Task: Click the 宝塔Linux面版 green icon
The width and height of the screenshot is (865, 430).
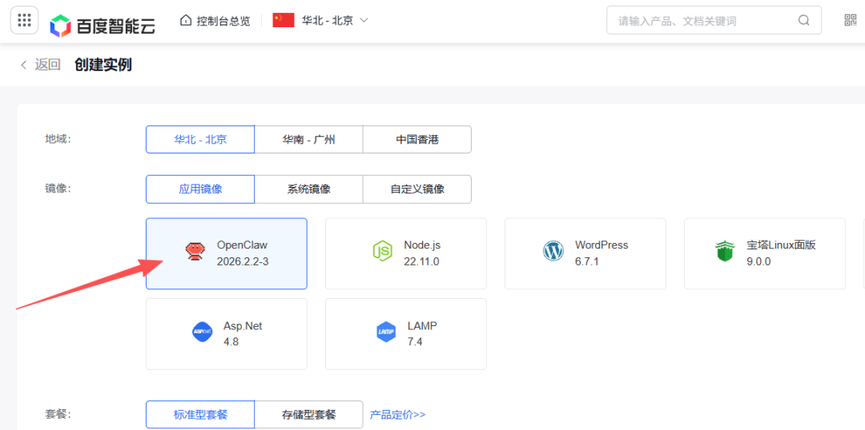Action: click(x=724, y=251)
